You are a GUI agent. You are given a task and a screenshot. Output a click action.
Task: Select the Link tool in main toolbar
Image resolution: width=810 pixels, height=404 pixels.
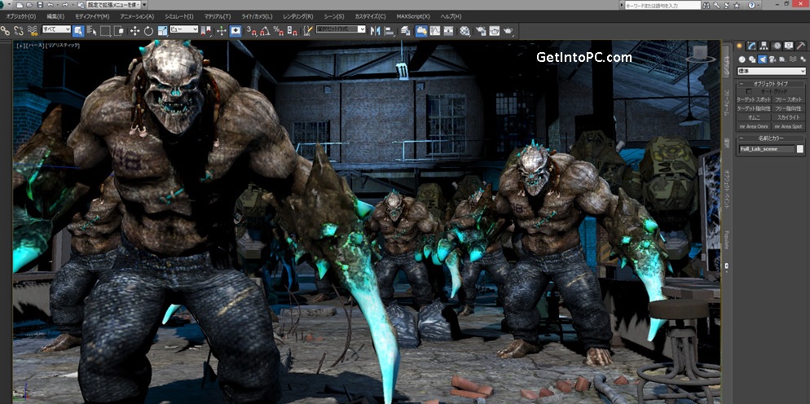coord(5,31)
